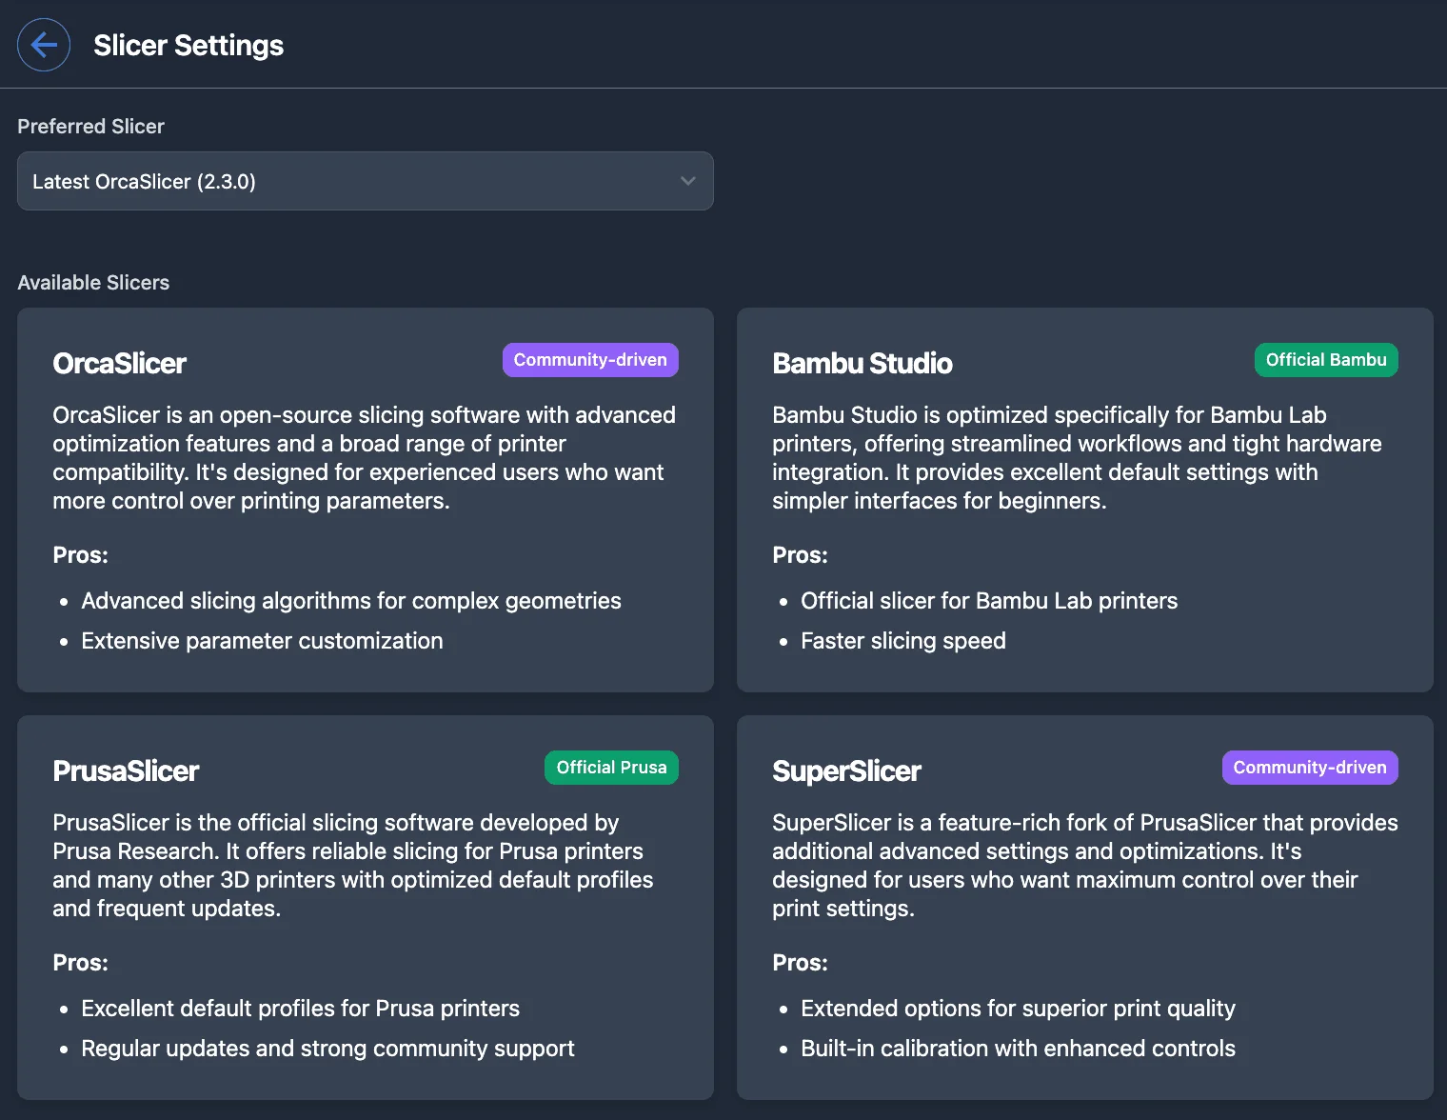The image size is (1447, 1120).
Task: Click the Official Prusa badge
Action: coord(610,768)
